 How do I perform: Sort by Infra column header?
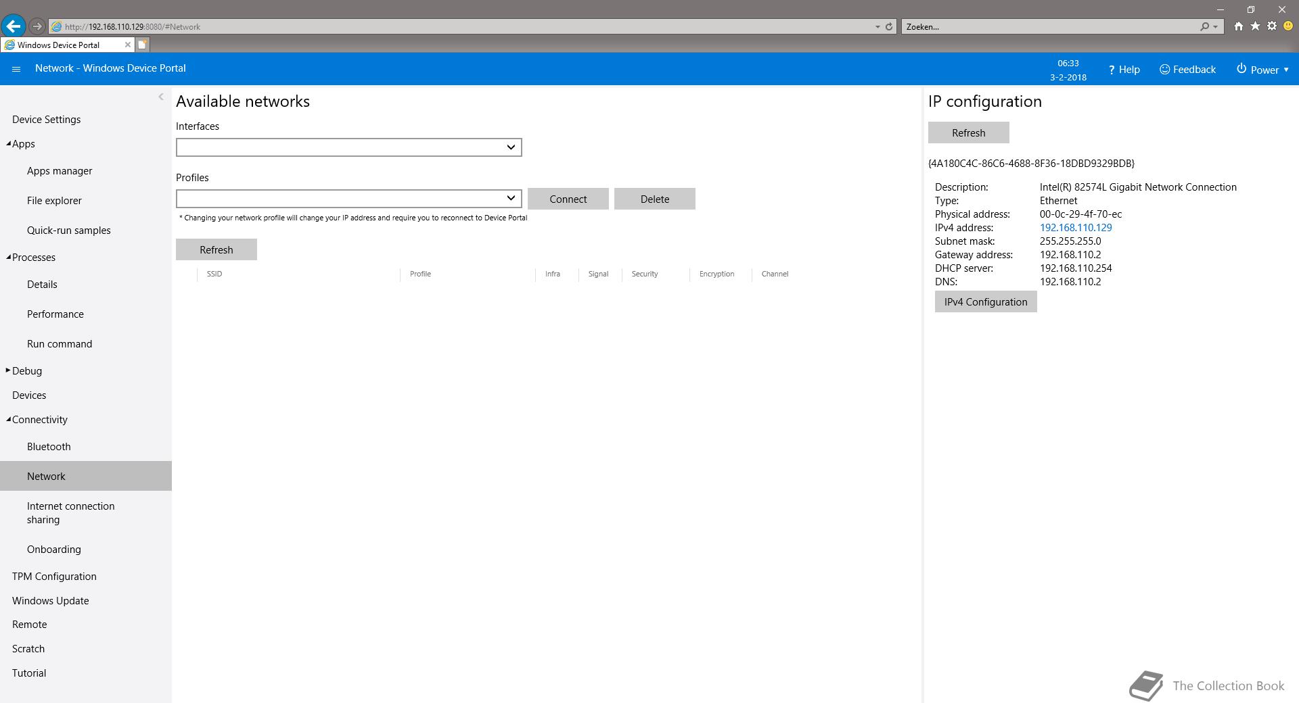click(x=553, y=274)
